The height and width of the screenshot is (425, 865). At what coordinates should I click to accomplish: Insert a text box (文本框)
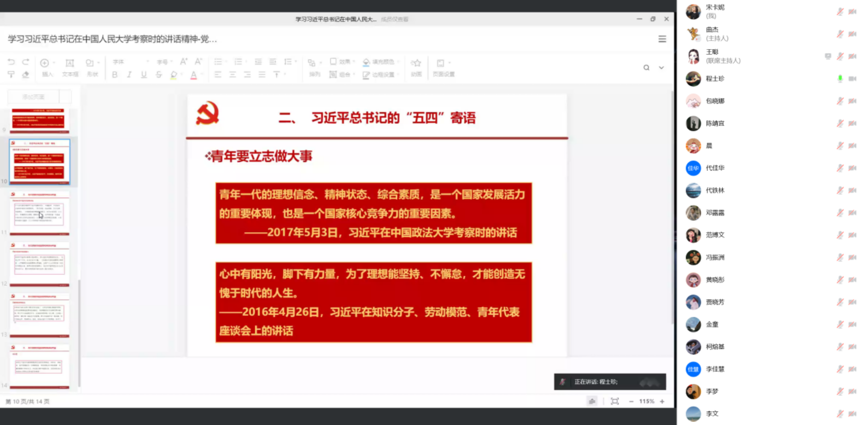pos(70,67)
